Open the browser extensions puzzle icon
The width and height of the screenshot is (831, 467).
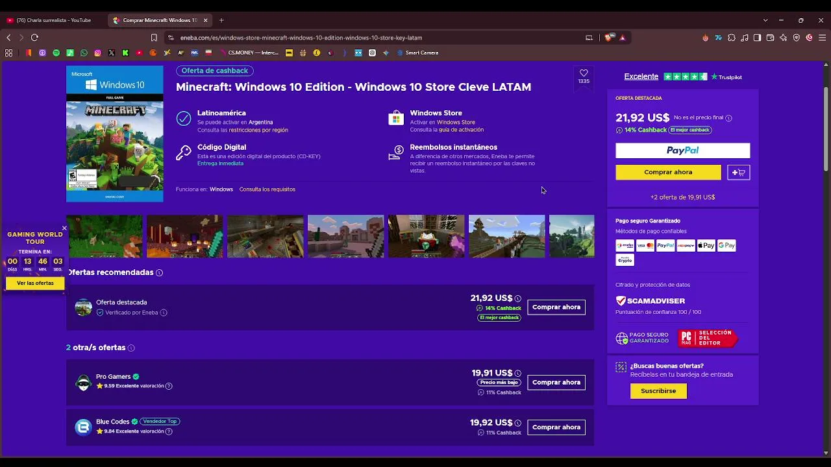click(x=732, y=38)
